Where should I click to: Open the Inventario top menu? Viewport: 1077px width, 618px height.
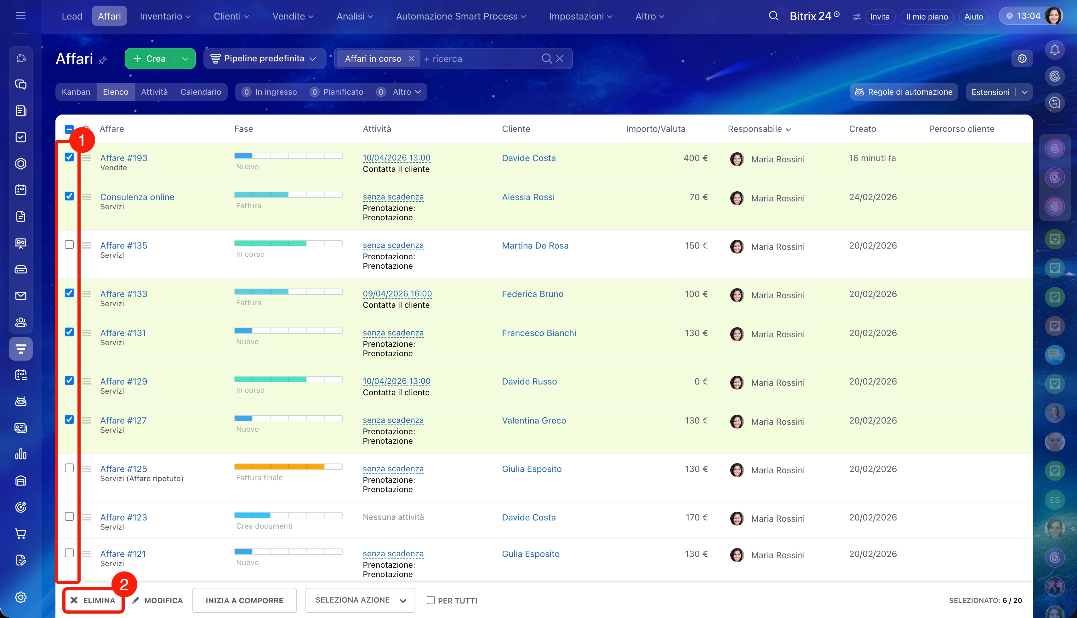click(x=165, y=16)
